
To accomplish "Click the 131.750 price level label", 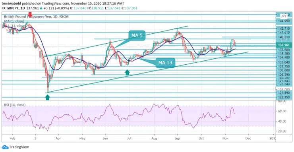I will (x=284, y=66).
